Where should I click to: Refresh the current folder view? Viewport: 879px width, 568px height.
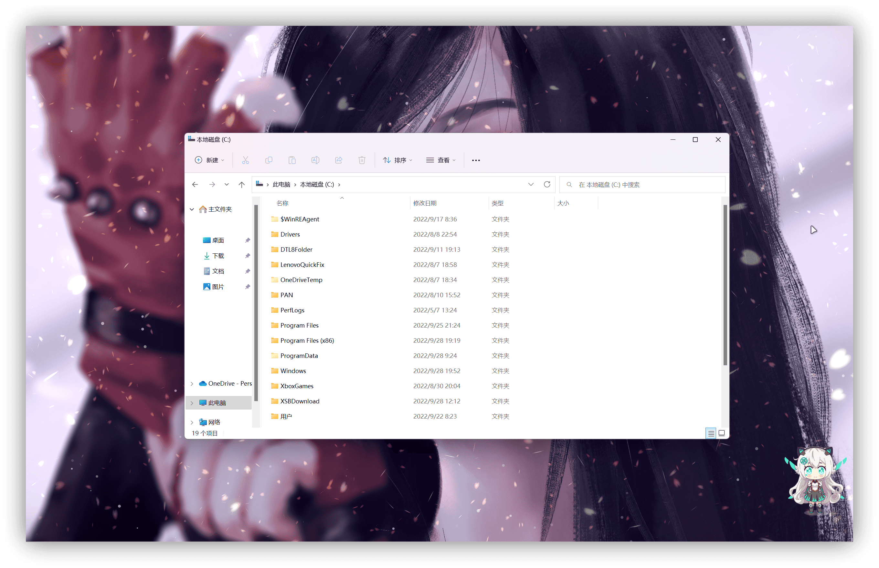click(547, 184)
